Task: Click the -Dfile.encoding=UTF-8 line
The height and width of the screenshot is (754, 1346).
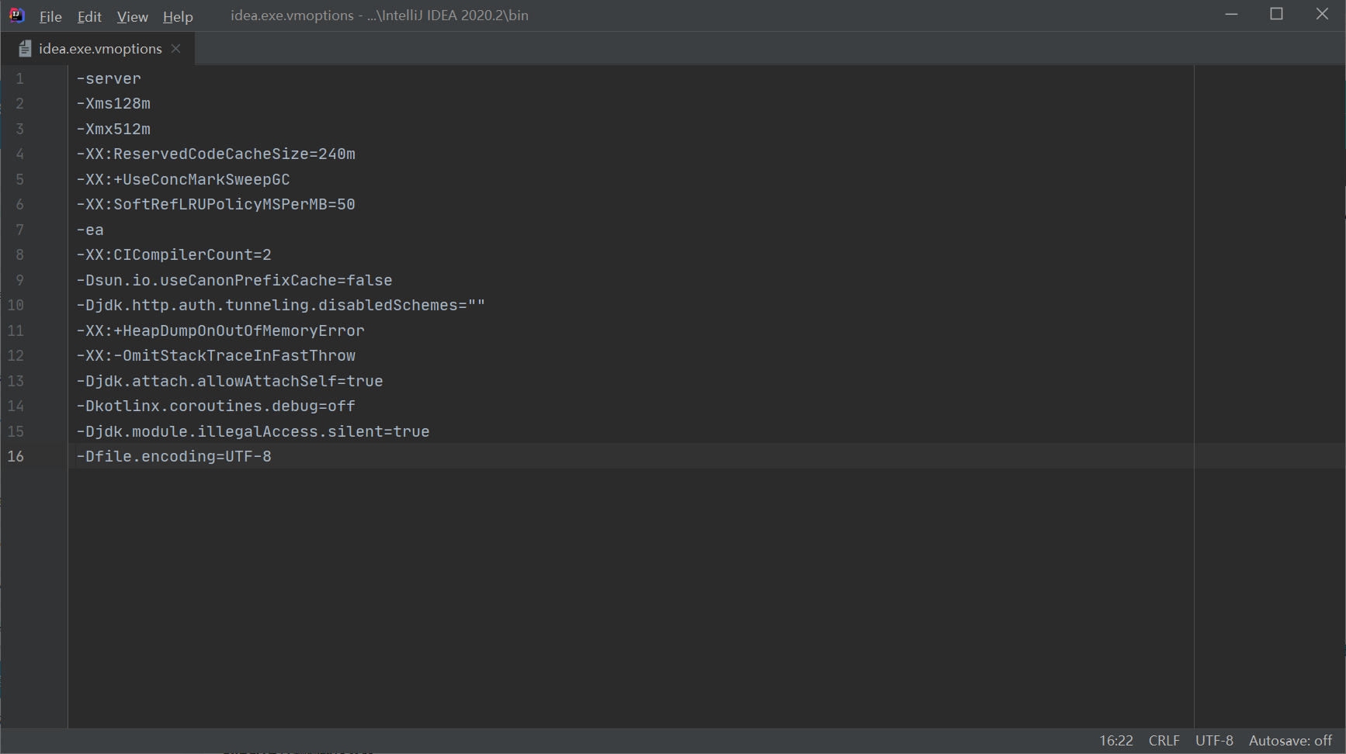Action: click(174, 456)
